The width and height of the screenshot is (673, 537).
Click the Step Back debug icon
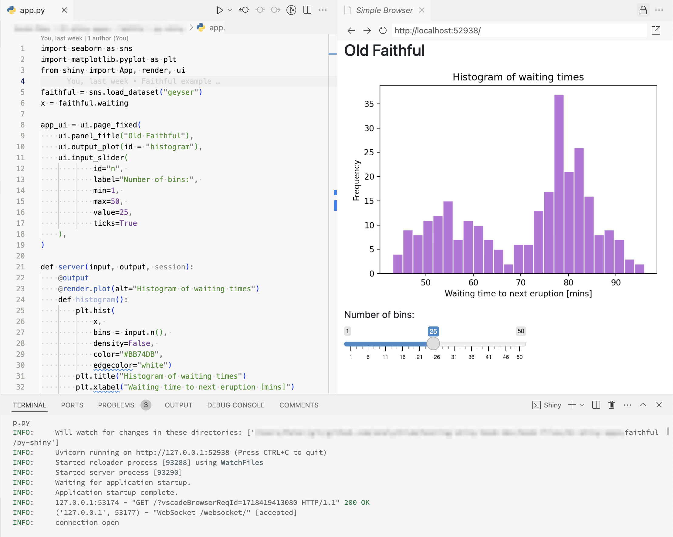tap(245, 10)
